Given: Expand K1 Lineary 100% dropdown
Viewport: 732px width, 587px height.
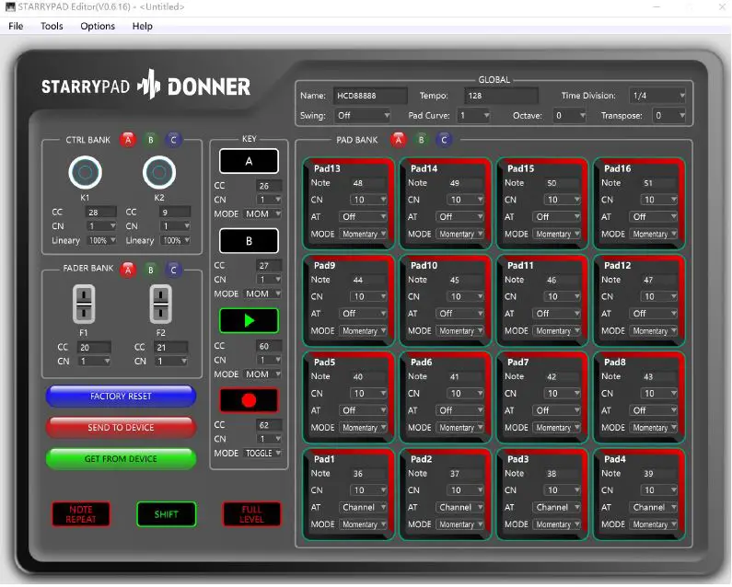Looking at the screenshot, I should coord(100,240).
